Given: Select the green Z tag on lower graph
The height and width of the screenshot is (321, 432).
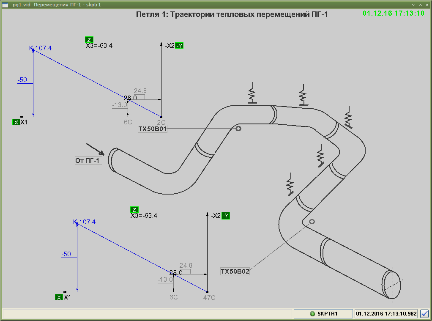Looking at the screenshot, I should point(134,210).
